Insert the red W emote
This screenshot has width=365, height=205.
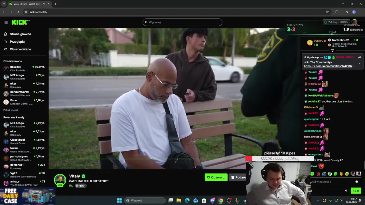318,174
